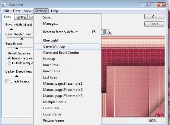Click the Darken Deep Areas slider handle
This screenshot has width=170, height=125.
point(17,76)
